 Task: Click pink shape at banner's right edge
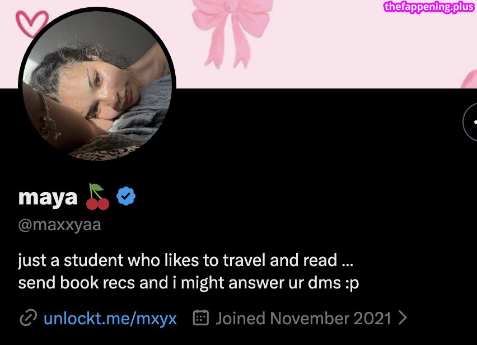pyautogui.click(x=469, y=79)
